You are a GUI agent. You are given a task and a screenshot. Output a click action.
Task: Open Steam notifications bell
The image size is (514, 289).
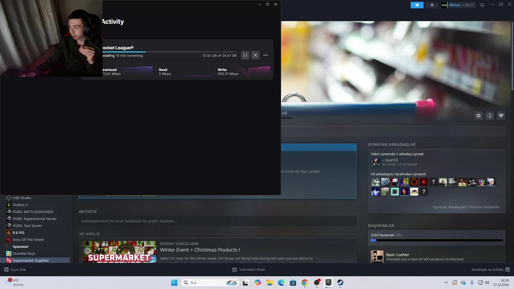[432, 5]
